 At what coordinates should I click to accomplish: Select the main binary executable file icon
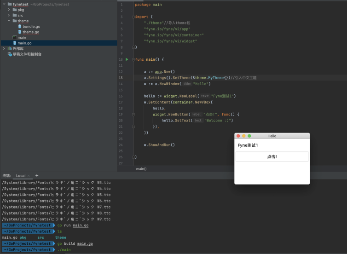pos(15,37)
